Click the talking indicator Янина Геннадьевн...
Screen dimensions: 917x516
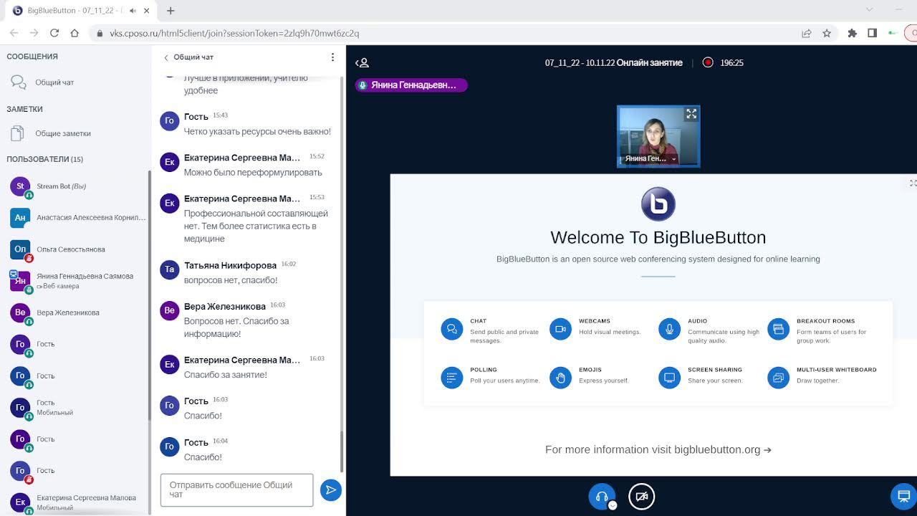411,85
